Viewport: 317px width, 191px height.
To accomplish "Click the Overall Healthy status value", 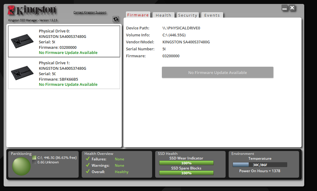I will (122, 172).
